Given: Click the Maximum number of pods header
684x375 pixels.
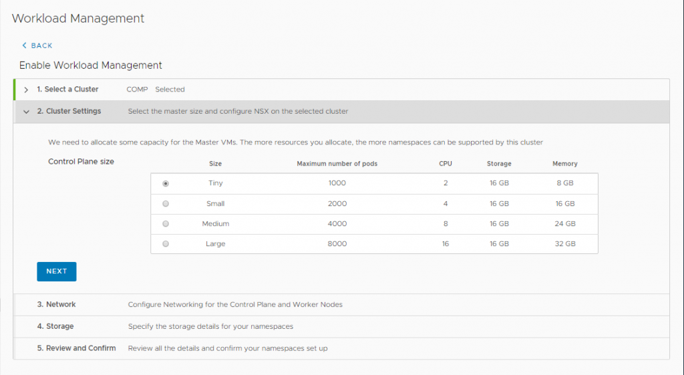Looking at the screenshot, I should coord(337,164).
